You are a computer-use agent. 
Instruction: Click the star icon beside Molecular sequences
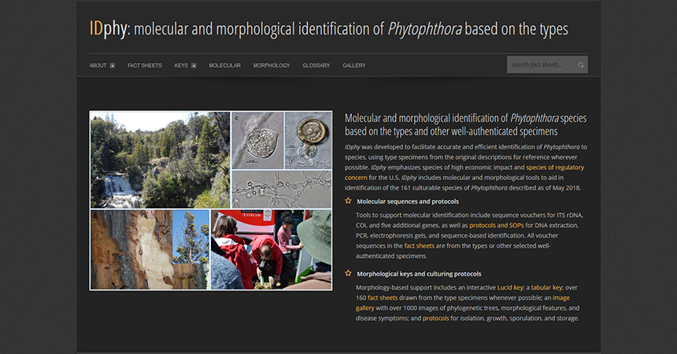coord(348,201)
